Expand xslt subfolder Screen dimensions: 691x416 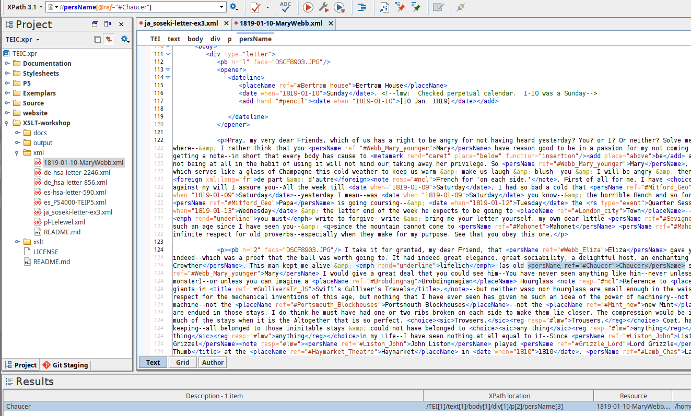[x=18, y=242]
